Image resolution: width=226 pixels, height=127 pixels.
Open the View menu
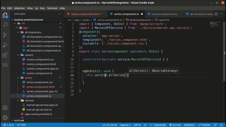30,8
